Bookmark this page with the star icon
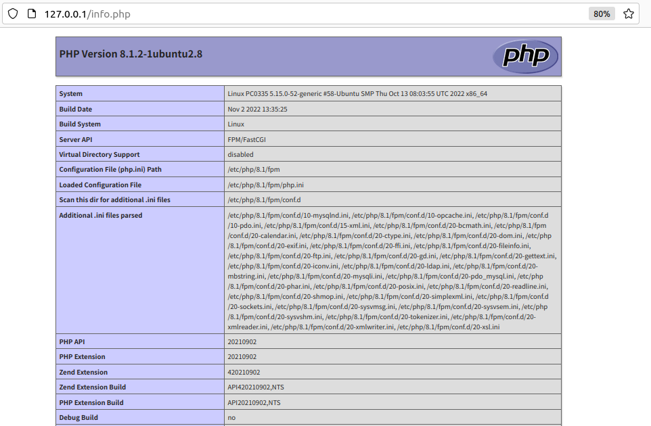The width and height of the screenshot is (651, 426). [629, 14]
